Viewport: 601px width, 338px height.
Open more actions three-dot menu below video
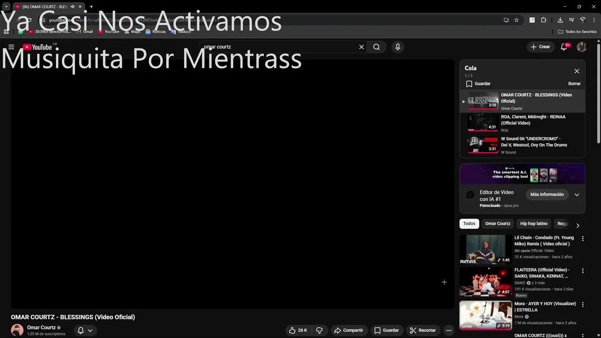[x=449, y=330]
